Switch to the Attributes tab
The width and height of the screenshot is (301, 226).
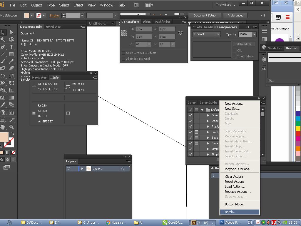tap(53, 27)
